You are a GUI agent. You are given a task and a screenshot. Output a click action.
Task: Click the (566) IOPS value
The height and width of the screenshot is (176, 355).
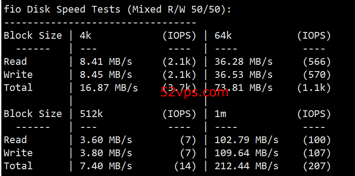pyautogui.click(x=317, y=62)
